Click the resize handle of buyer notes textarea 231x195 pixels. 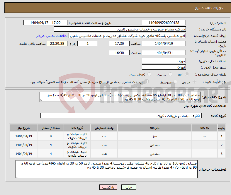click(x=17, y=177)
